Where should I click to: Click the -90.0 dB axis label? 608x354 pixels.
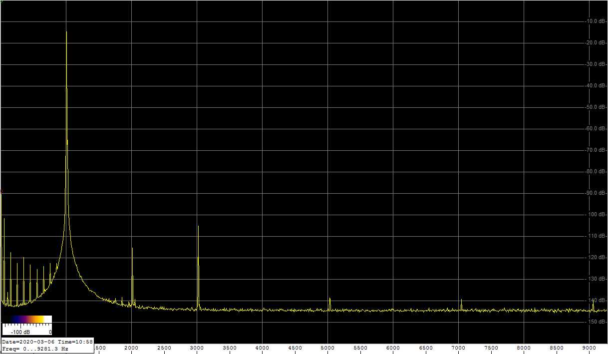click(596, 193)
